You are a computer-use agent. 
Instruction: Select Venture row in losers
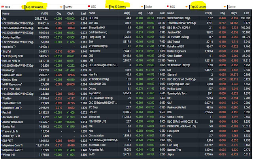point(209,61)
